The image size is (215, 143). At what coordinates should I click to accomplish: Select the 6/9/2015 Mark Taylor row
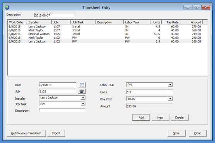105,37
